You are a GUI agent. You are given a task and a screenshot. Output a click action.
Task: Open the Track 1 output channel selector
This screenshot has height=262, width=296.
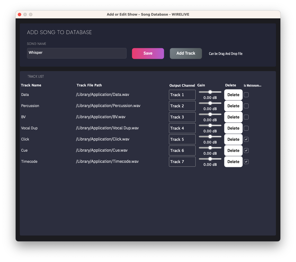182,95
